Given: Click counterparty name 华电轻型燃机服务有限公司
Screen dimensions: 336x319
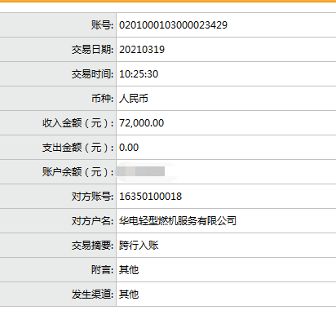Looking at the screenshot, I should [x=178, y=221].
